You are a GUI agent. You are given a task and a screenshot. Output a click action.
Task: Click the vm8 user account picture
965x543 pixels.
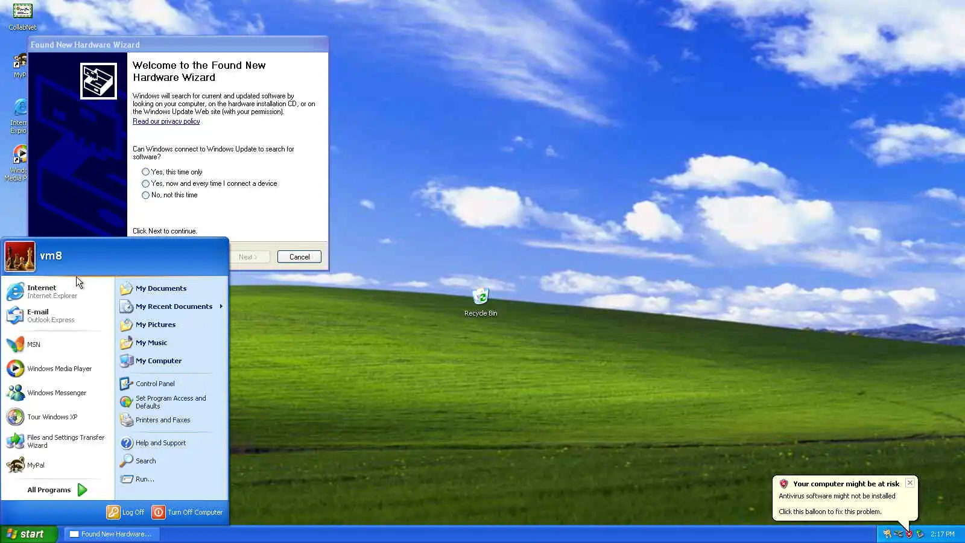[x=20, y=256]
